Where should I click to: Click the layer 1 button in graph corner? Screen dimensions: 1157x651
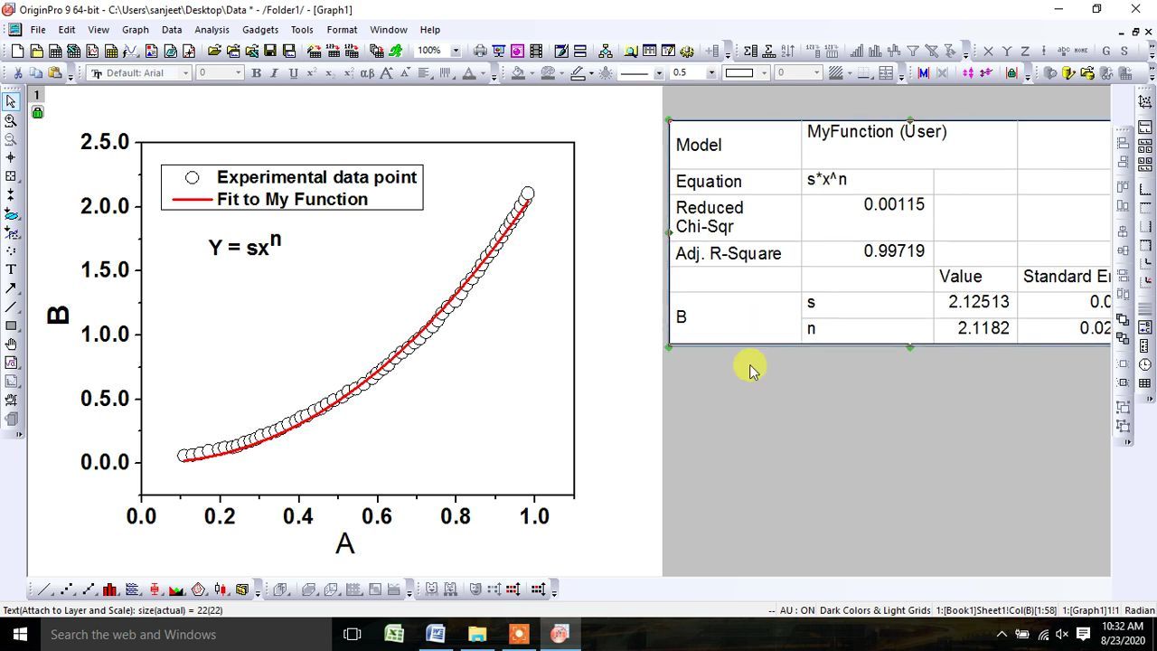tap(37, 95)
